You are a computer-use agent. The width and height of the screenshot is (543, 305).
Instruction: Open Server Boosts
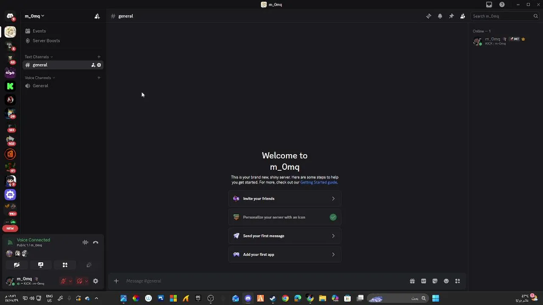[63, 41]
